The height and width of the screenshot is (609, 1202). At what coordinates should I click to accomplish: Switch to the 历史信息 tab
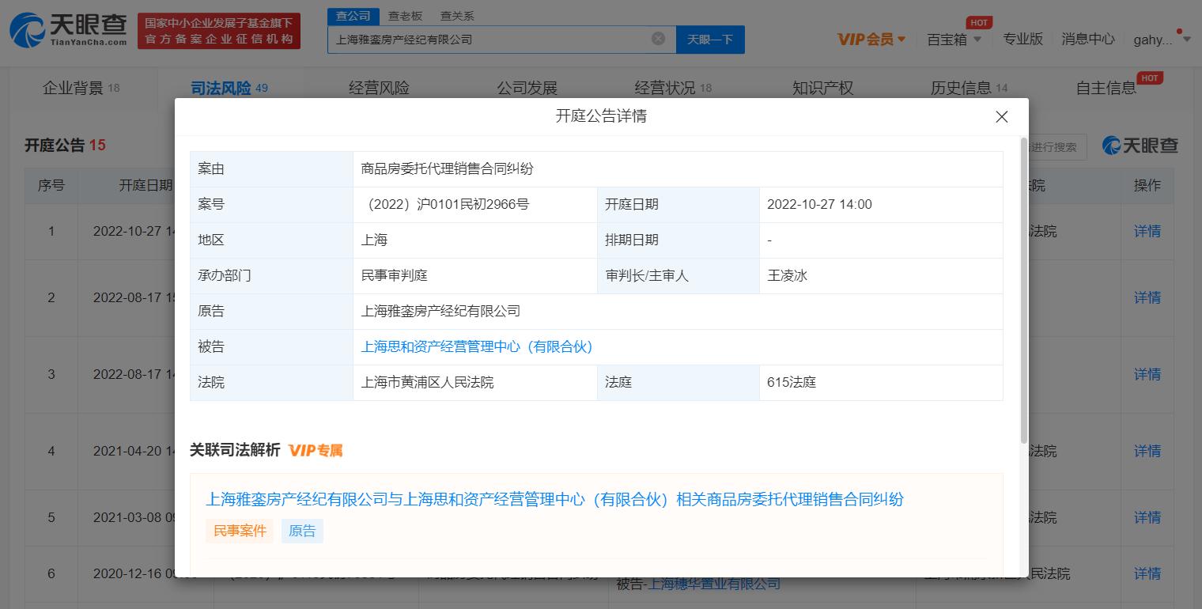click(970, 88)
